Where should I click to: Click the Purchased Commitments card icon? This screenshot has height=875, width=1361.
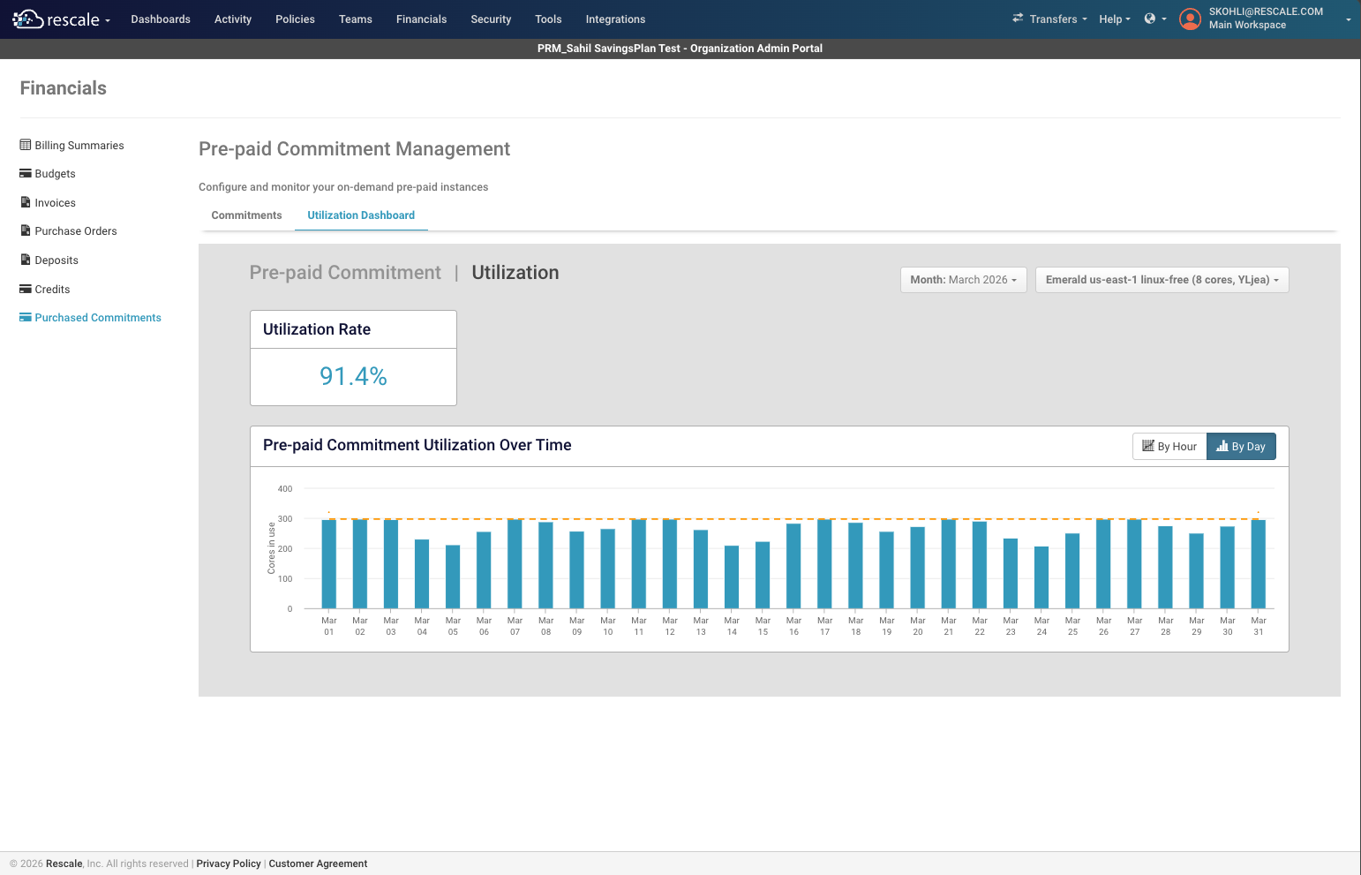pyautogui.click(x=26, y=317)
